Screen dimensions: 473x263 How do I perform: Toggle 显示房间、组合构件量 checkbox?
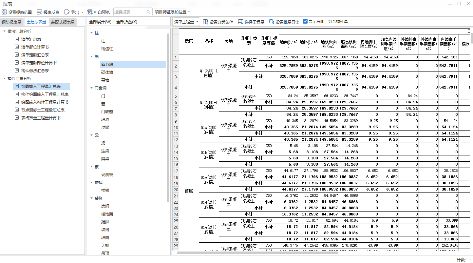click(305, 21)
